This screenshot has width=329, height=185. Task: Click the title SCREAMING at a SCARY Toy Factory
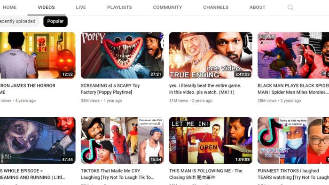[x=110, y=89]
